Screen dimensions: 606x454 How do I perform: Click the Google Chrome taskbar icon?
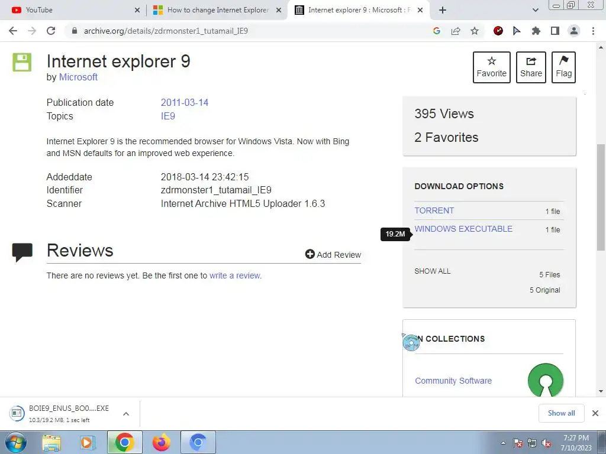click(x=124, y=442)
